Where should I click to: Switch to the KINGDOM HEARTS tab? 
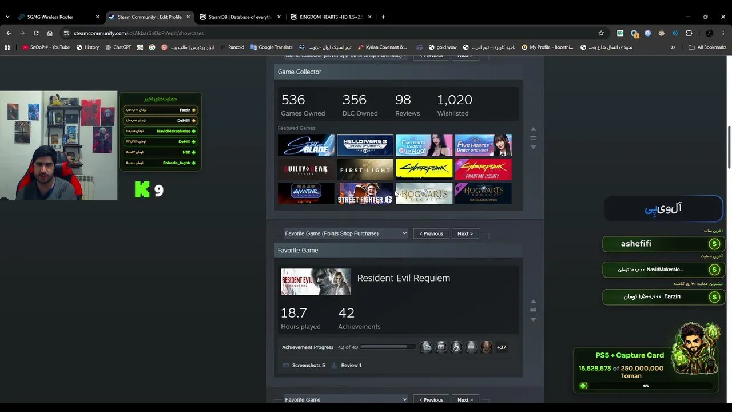click(330, 17)
